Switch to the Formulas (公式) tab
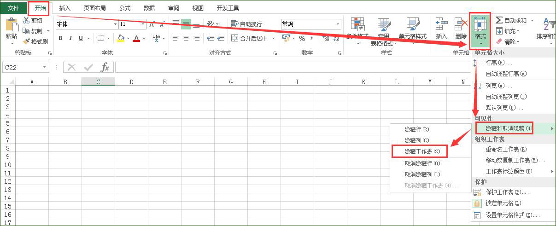 click(124, 8)
